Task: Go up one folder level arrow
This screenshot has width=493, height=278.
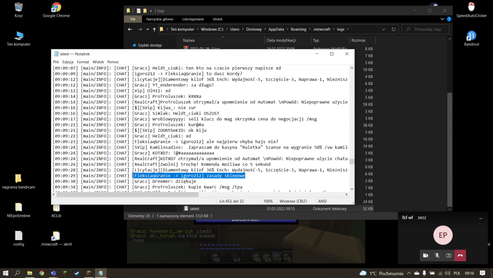Action: pyautogui.click(x=154, y=30)
